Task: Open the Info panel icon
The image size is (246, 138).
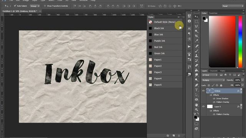Action: tap(189, 21)
